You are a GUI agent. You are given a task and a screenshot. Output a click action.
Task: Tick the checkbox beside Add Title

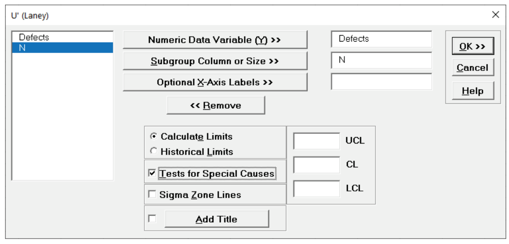click(152, 219)
